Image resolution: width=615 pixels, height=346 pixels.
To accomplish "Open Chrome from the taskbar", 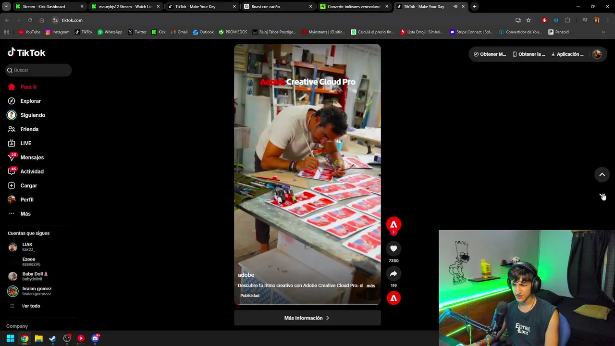I will click(x=25, y=338).
